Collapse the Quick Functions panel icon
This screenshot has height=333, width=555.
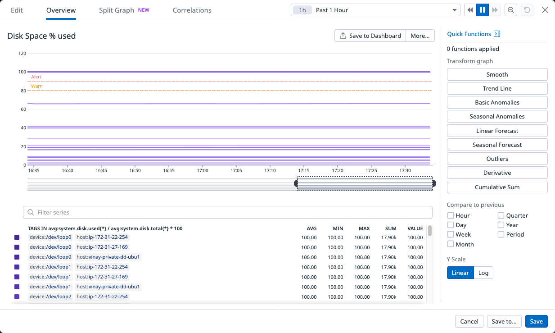point(497,34)
